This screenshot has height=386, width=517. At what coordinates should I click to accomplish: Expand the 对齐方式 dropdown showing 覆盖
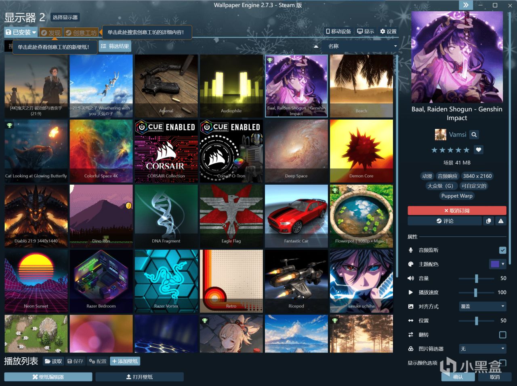click(483, 306)
